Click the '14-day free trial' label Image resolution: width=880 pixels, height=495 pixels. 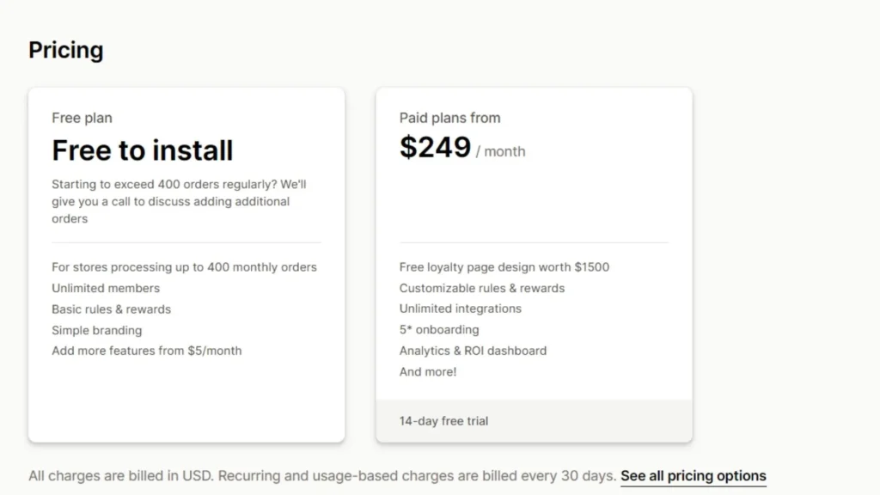(443, 421)
